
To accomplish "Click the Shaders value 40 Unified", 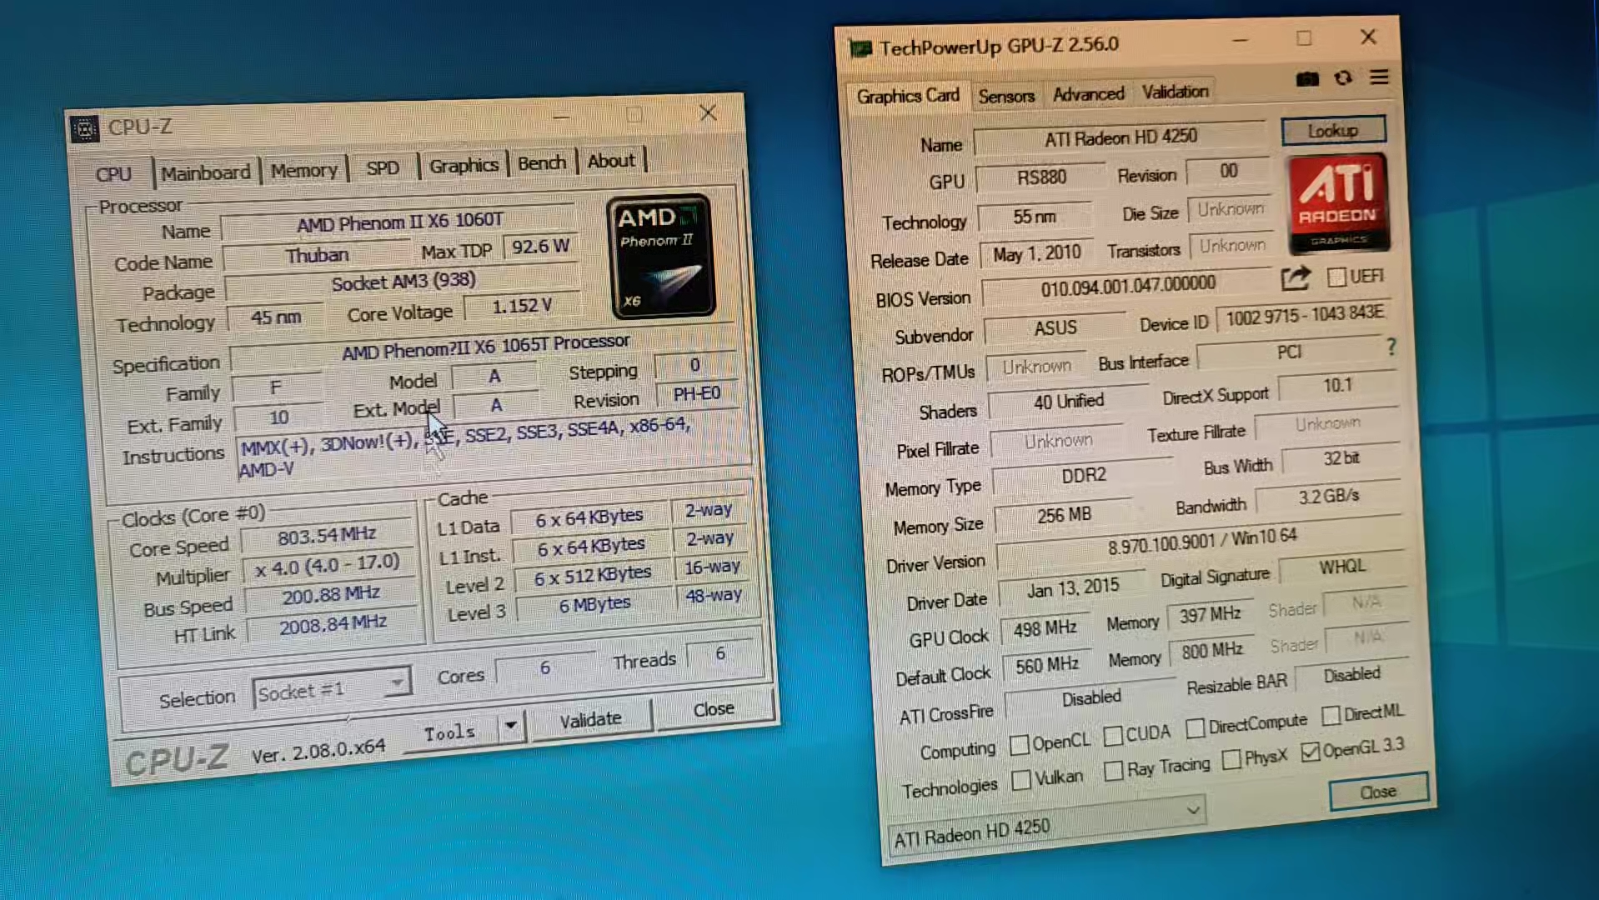I will pos(1069,402).
